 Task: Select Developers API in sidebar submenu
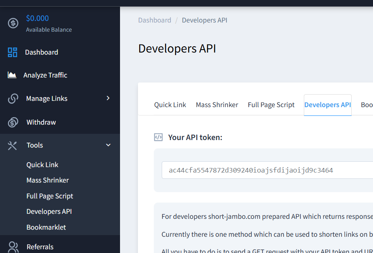coord(49,212)
